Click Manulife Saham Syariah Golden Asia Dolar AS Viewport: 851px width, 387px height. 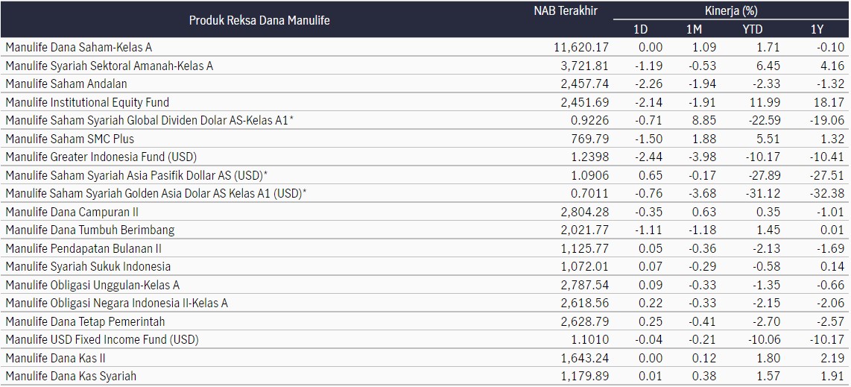click(x=156, y=194)
